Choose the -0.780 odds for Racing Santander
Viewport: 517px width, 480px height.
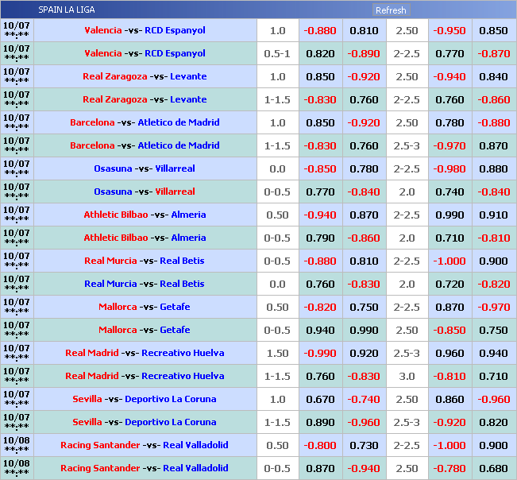tap(449, 468)
